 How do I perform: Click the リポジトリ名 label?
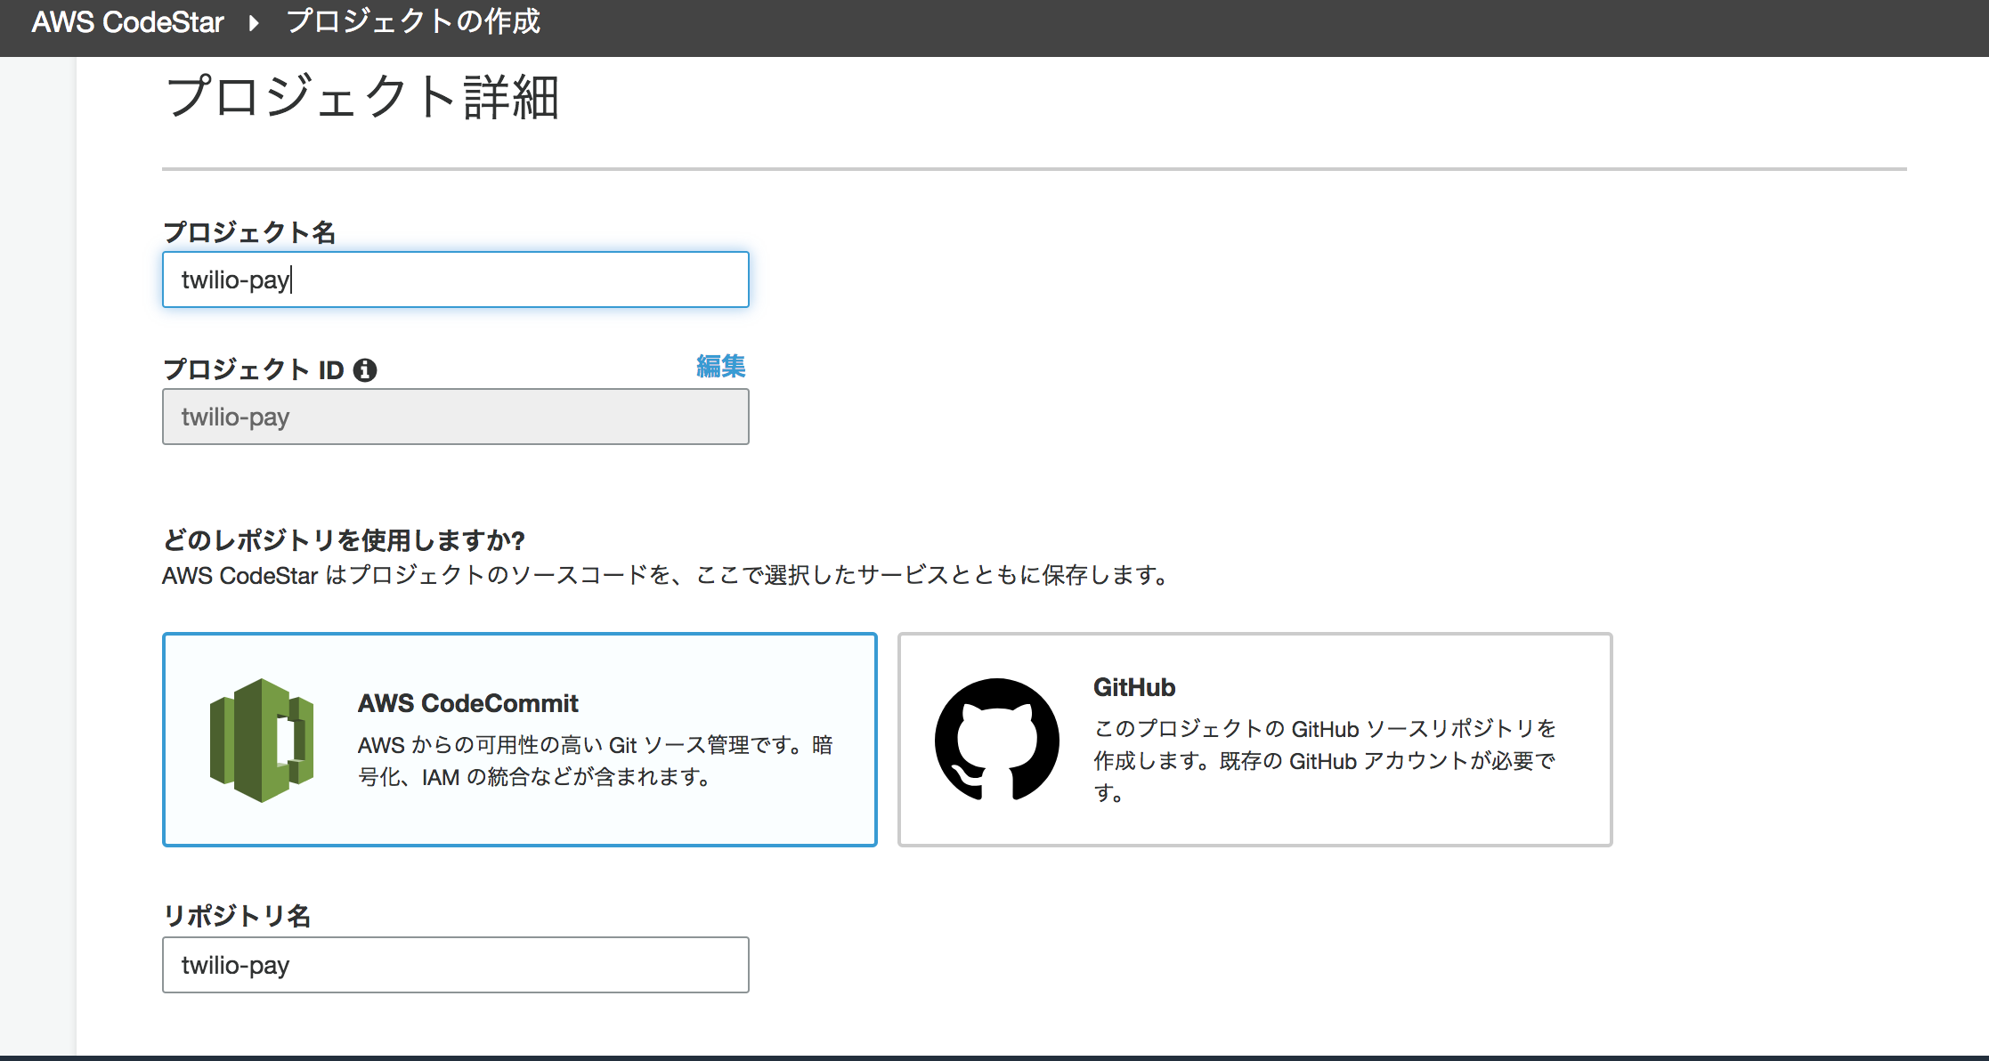click(237, 916)
